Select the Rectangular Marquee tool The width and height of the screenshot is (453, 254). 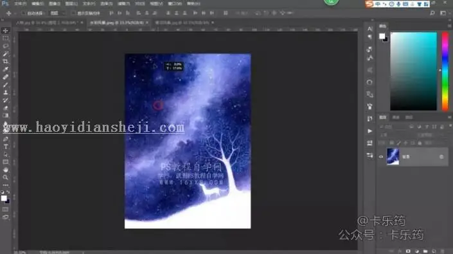(6, 38)
